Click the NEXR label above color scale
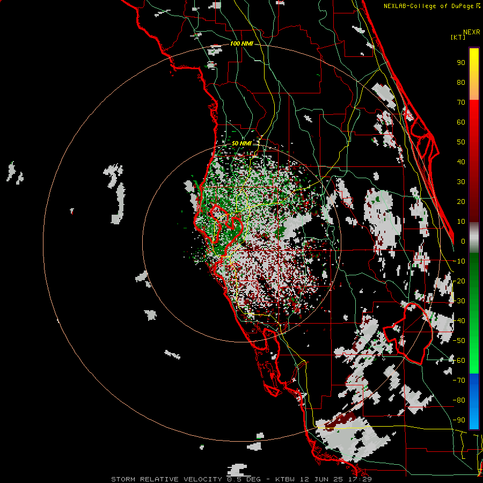The width and height of the screenshot is (483, 483). click(471, 32)
